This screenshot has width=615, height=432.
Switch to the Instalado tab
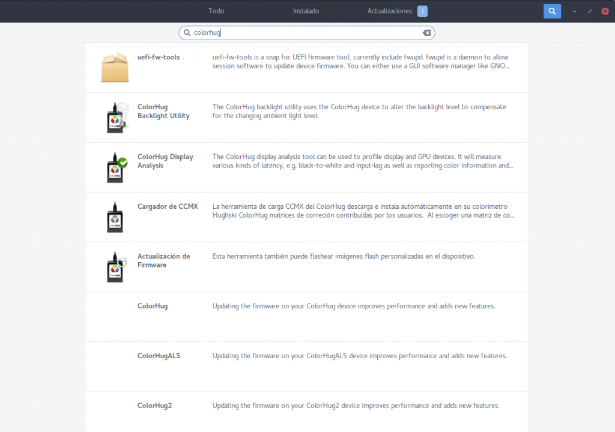306,11
